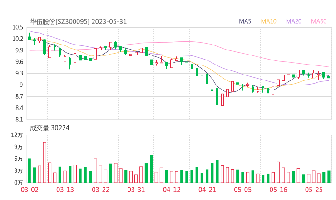Image resolution: width=336 pixels, height=200 pixels.
Task: Click the 0万 volume axis label
Action: [19, 183]
